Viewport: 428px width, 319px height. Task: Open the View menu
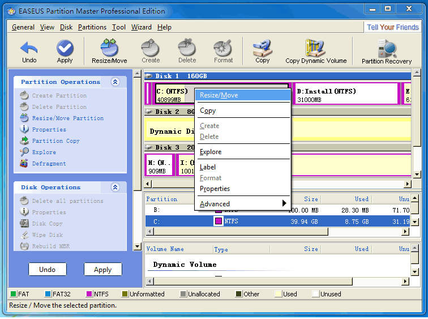coord(47,27)
